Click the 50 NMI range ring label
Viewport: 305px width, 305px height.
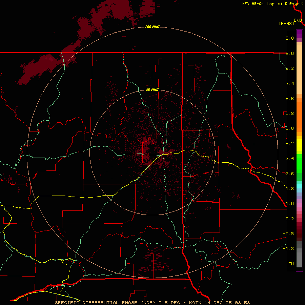point(152,89)
